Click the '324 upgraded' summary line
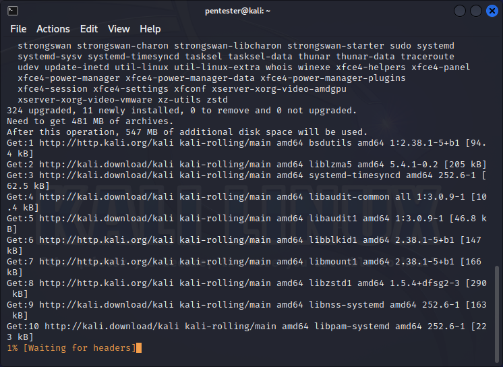 (181, 111)
